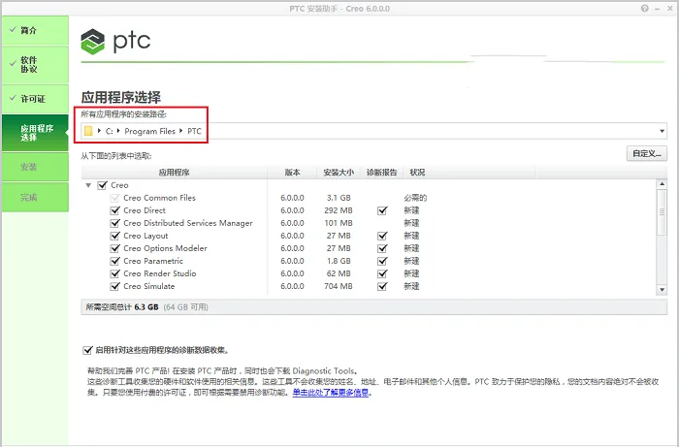Click 必需的 status text
679x447 pixels.
coord(415,198)
